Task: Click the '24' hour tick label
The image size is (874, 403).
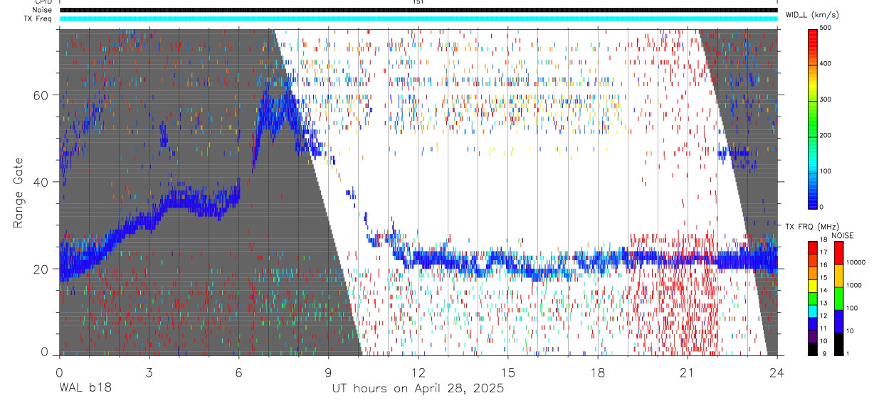Action: [x=777, y=372]
